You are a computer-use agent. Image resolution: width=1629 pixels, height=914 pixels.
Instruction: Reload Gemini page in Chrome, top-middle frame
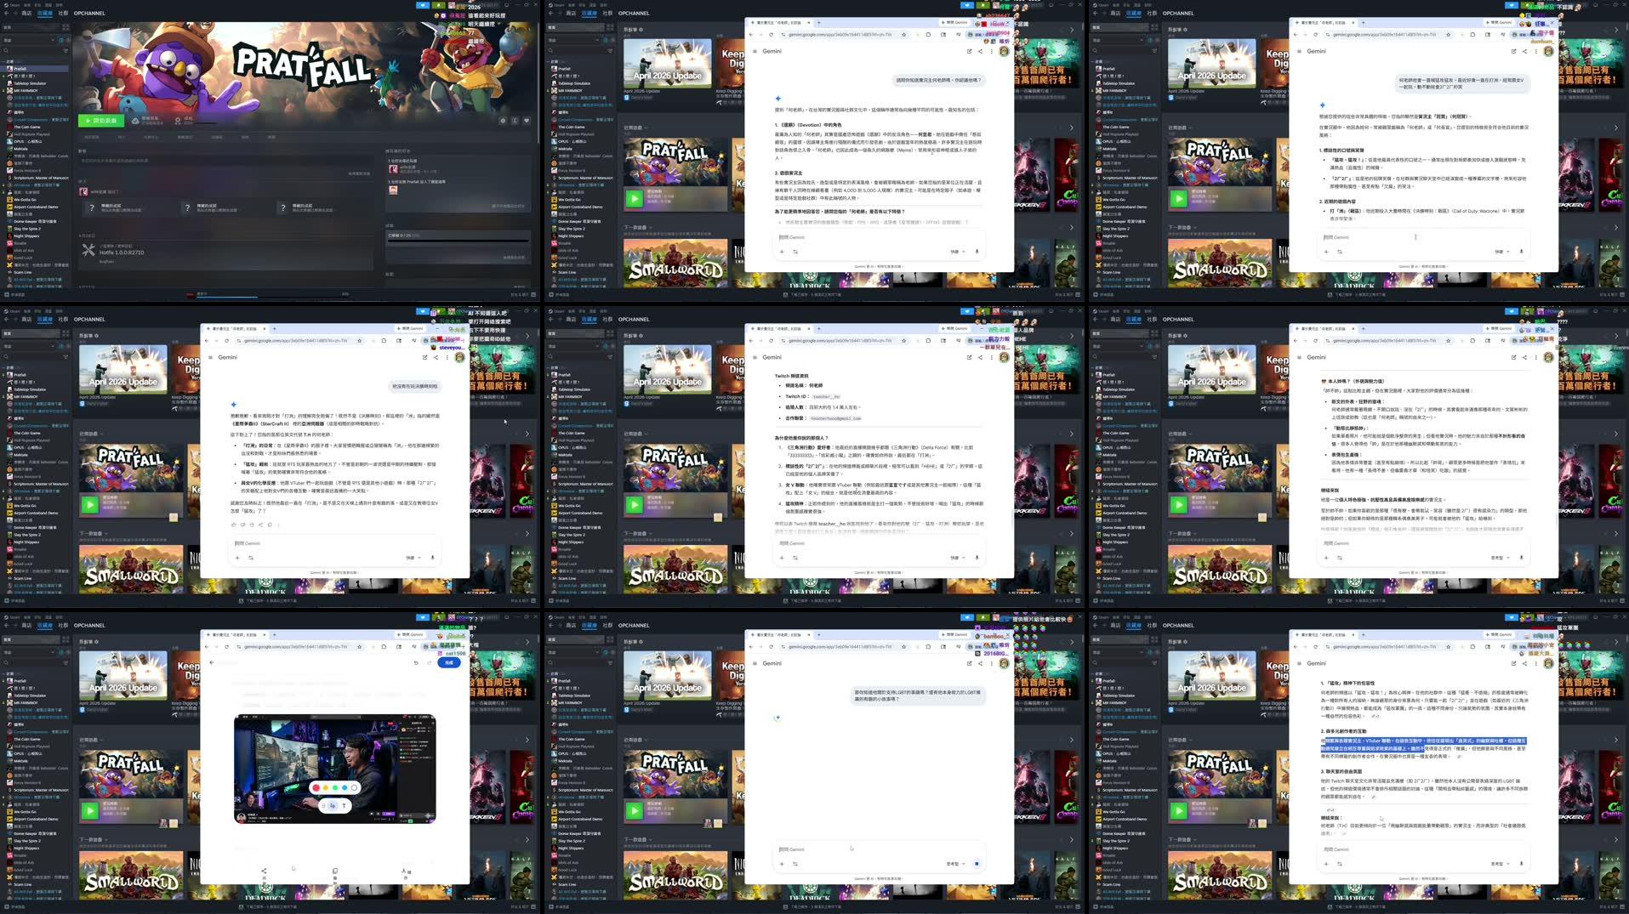772,35
